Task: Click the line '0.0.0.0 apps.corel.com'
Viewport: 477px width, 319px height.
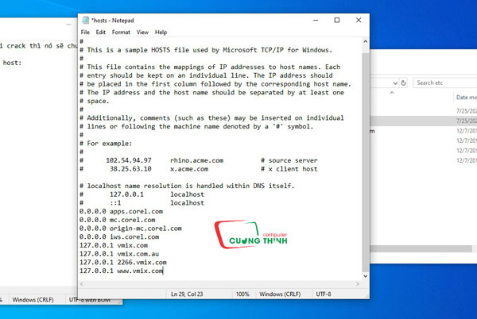Action: click(121, 211)
